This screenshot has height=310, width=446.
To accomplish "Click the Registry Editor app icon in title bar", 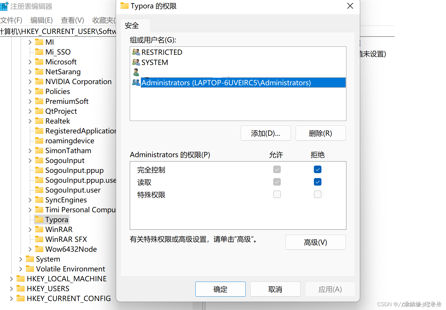I will tap(4, 6).
